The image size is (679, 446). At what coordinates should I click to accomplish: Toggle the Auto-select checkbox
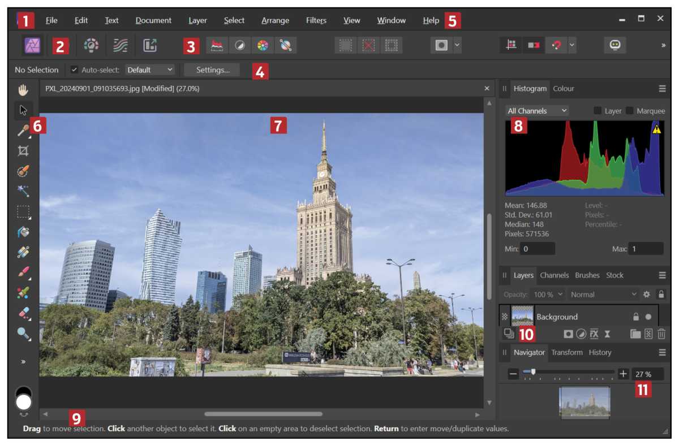point(75,70)
